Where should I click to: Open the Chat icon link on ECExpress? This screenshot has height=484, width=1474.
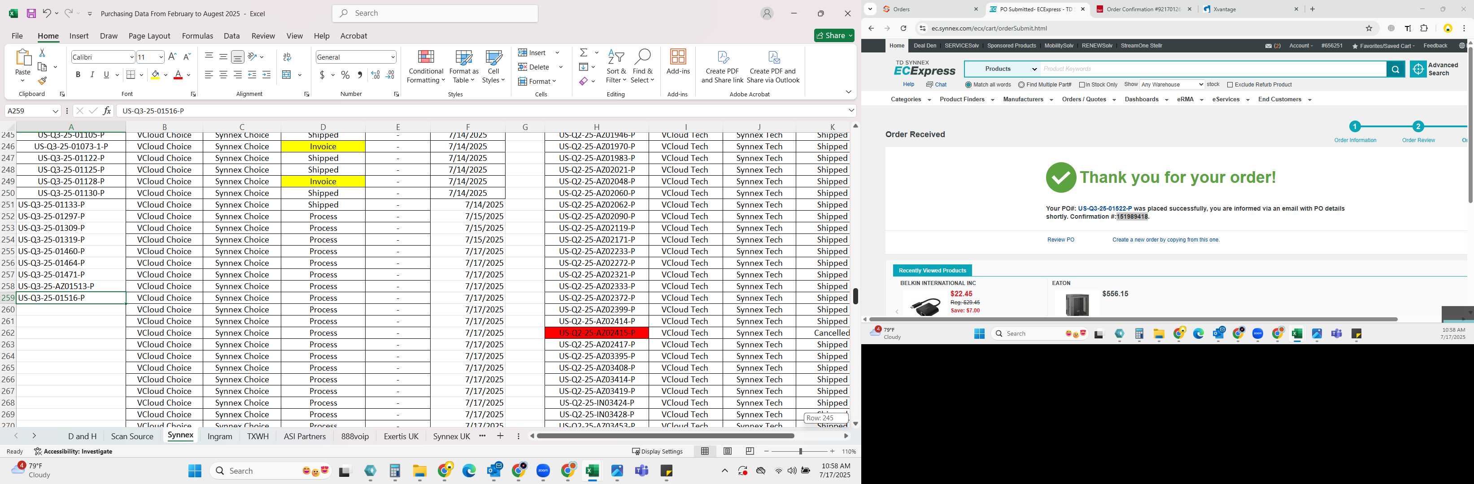coord(937,85)
